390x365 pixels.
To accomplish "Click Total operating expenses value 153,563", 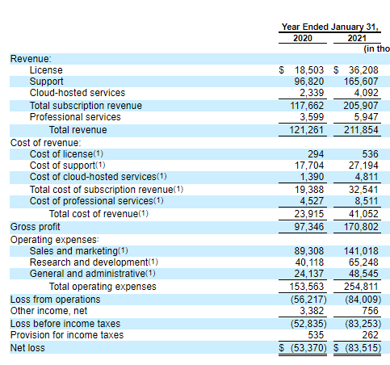I will coord(307,287).
